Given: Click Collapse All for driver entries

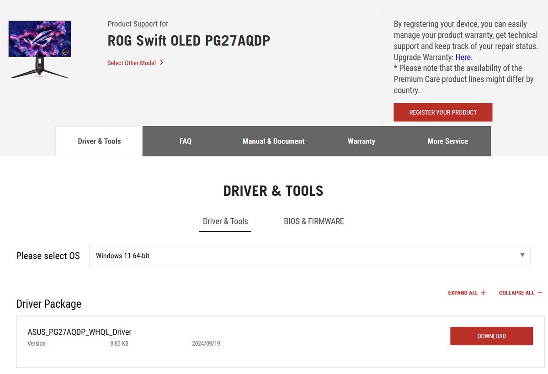Looking at the screenshot, I should 521,293.
